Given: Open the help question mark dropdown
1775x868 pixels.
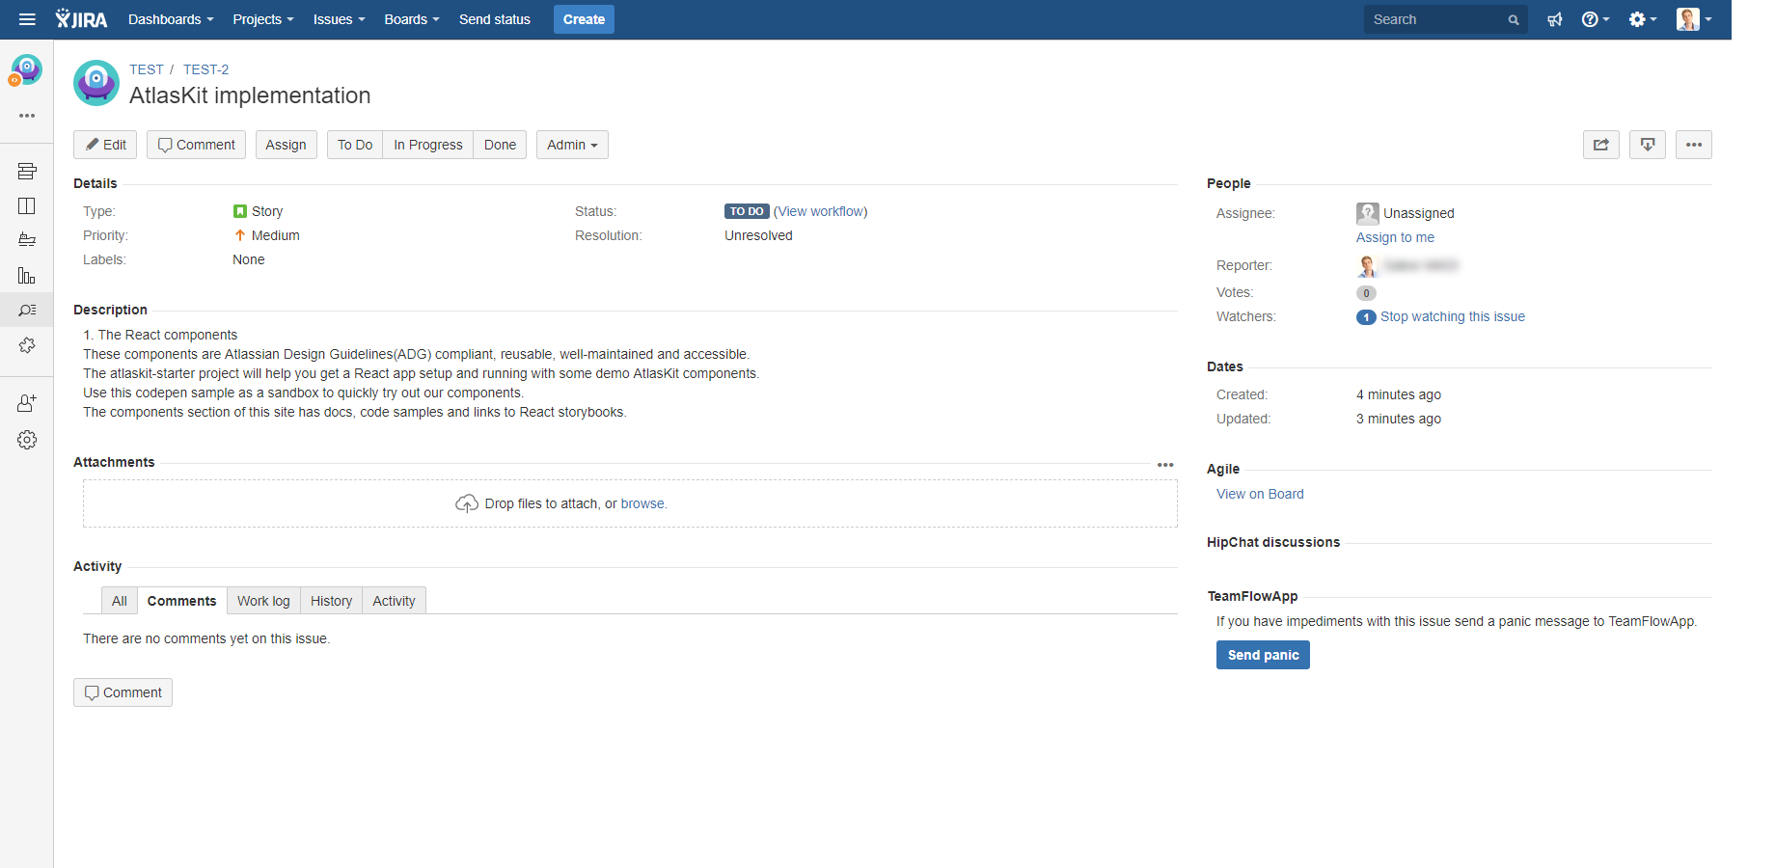Looking at the screenshot, I should 1596,19.
